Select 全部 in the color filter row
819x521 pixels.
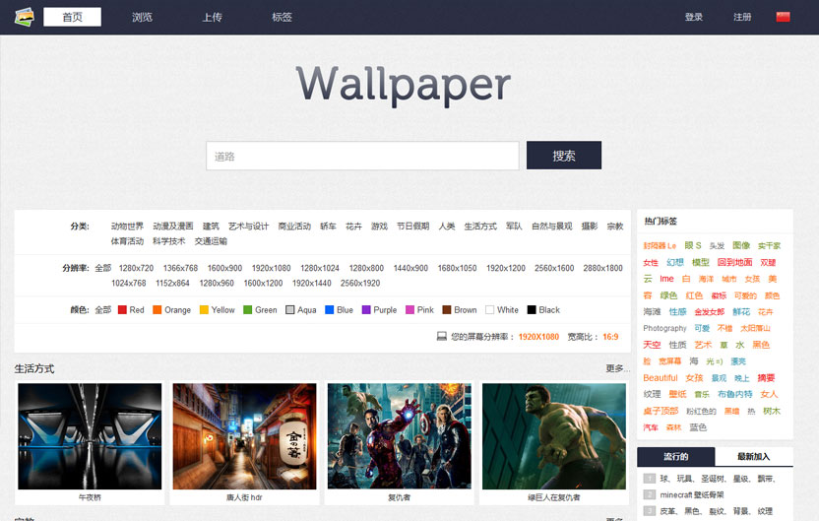point(103,310)
